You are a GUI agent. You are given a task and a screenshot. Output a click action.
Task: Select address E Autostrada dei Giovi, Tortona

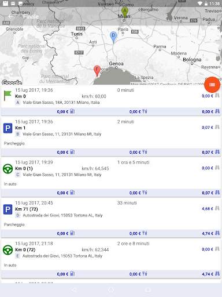point(62,256)
